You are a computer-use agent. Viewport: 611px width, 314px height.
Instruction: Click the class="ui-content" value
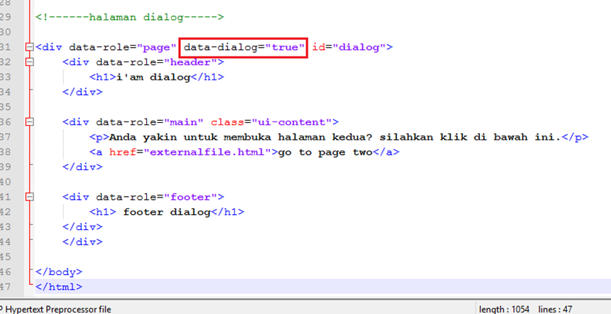click(x=291, y=122)
